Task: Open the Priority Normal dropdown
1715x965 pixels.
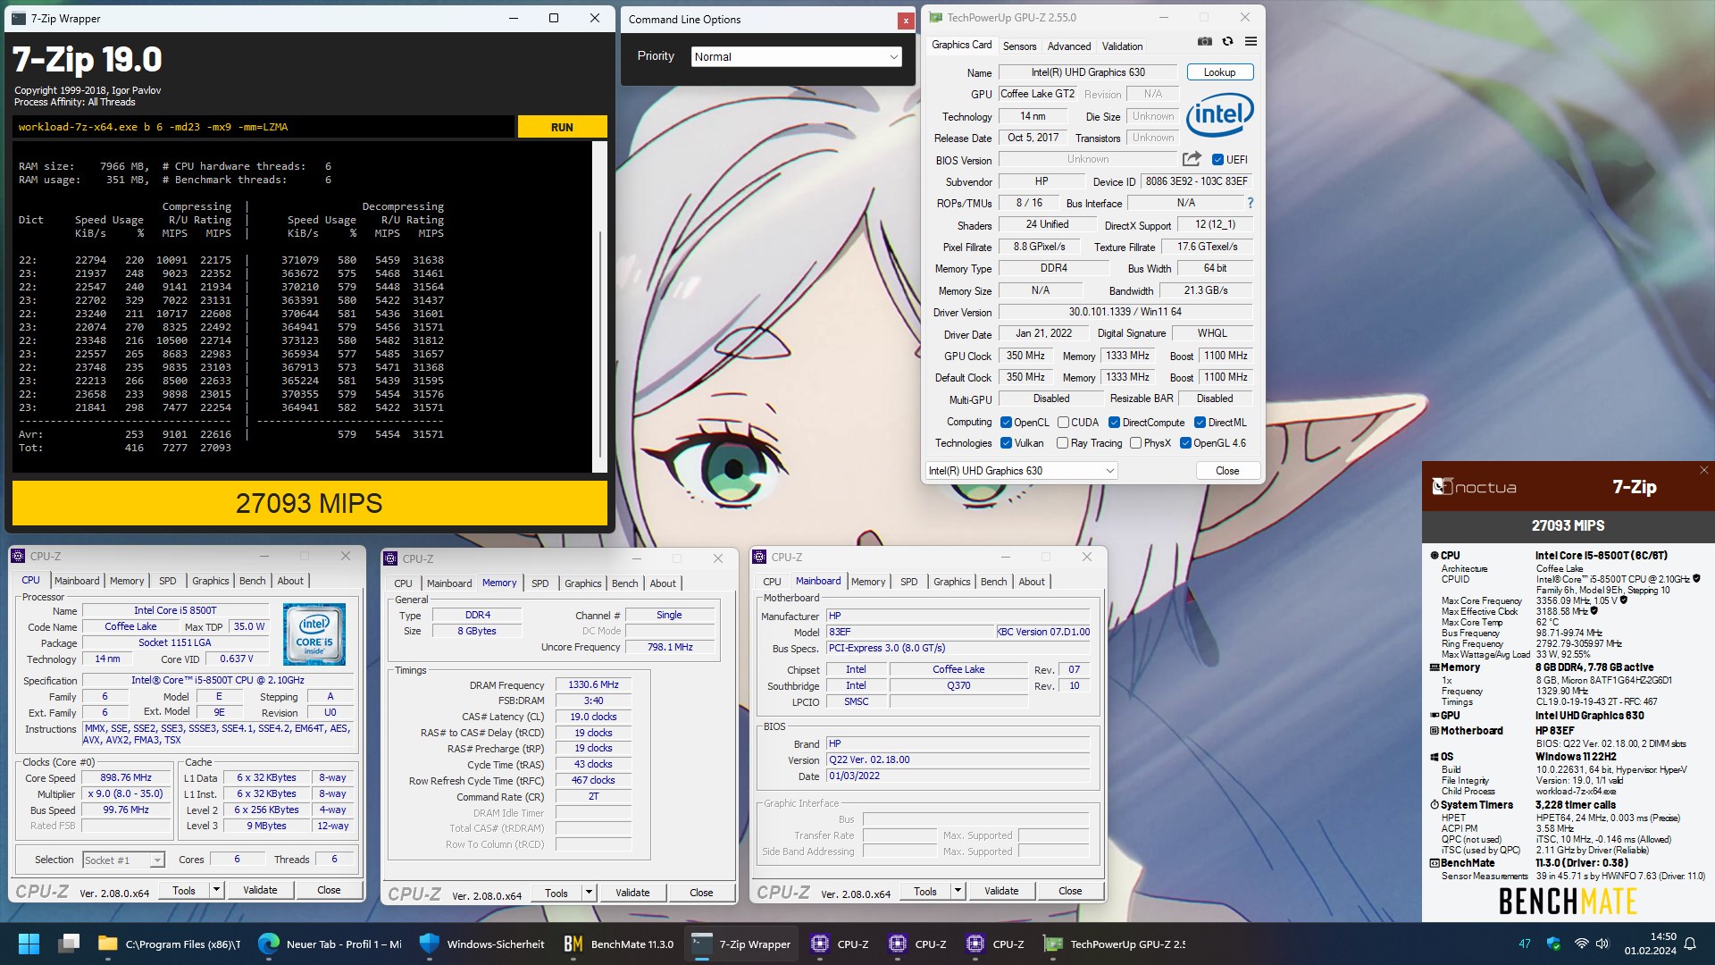Action: tap(796, 56)
